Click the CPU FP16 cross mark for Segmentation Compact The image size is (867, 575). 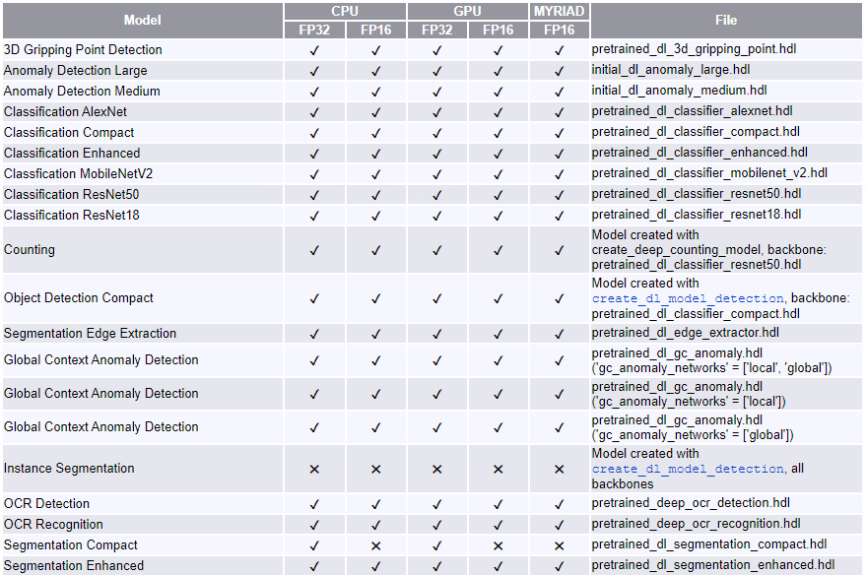coord(375,545)
